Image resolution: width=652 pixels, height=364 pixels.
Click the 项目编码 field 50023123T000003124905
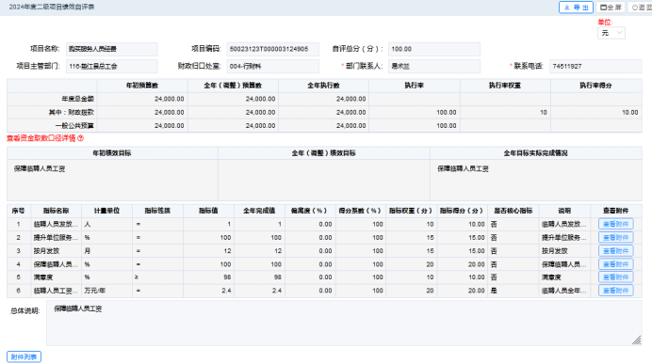click(273, 49)
